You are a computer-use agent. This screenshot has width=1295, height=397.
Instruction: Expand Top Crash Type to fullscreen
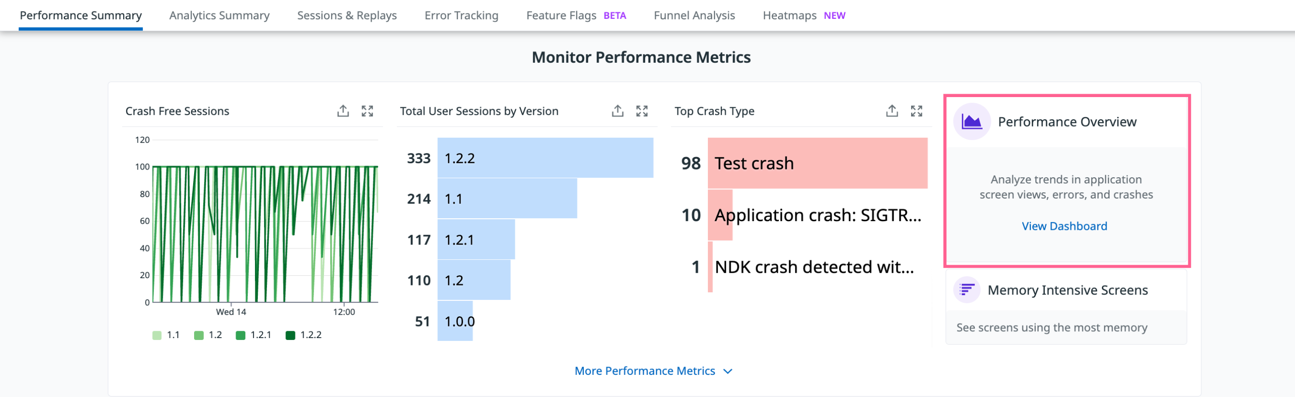(916, 111)
